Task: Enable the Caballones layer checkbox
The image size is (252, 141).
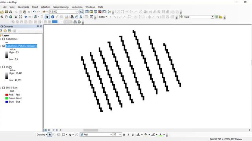Action: click(x=4, y=39)
